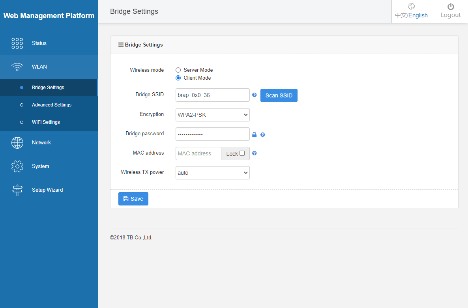Click the help icon beside MAC address Lock

point(255,153)
